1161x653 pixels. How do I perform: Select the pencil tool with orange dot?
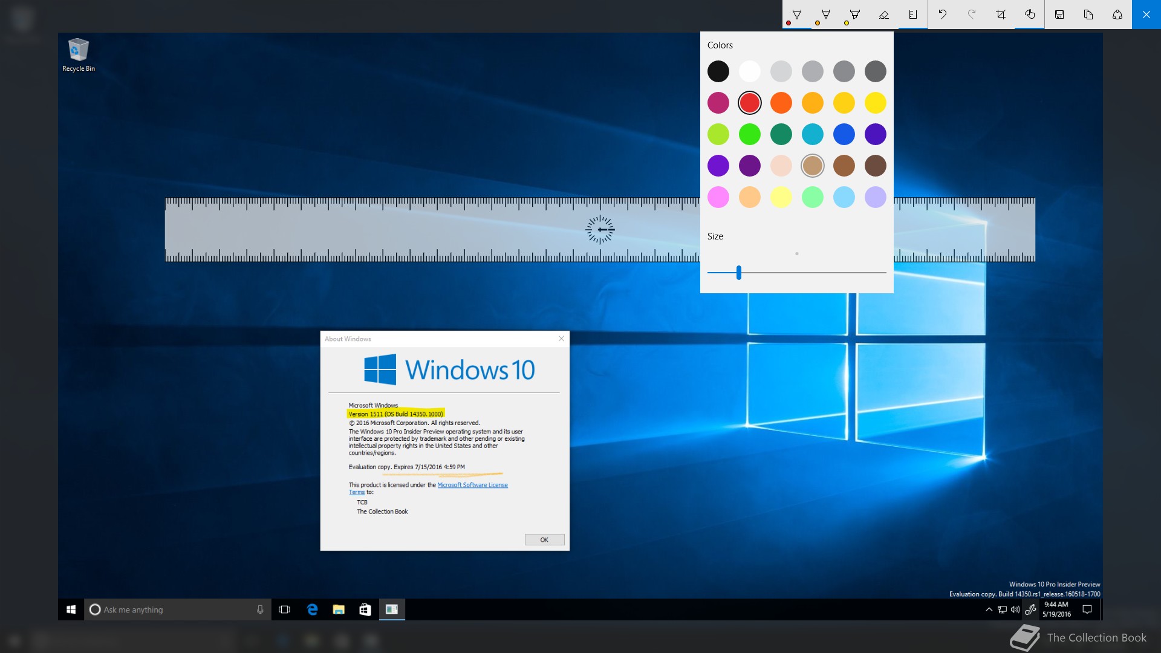click(x=826, y=15)
